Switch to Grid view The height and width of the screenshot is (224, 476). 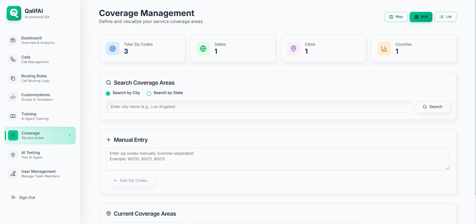pos(421,17)
